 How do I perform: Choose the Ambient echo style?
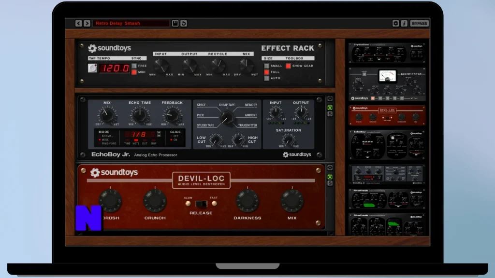(x=251, y=115)
